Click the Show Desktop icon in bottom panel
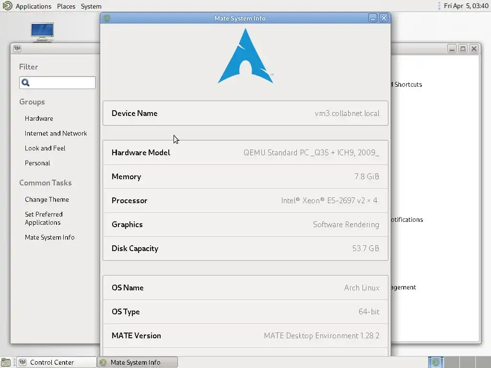Image resolution: width=491 pixels, height=368 pixels. pos(6,362)
